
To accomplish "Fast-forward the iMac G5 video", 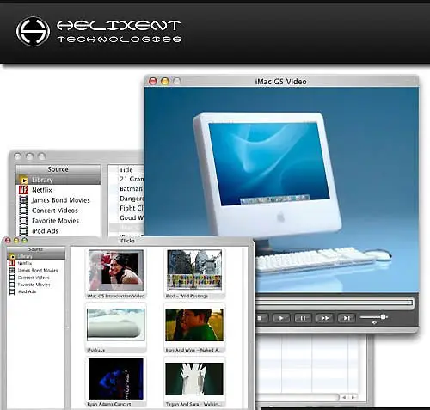I will (324, 318).
